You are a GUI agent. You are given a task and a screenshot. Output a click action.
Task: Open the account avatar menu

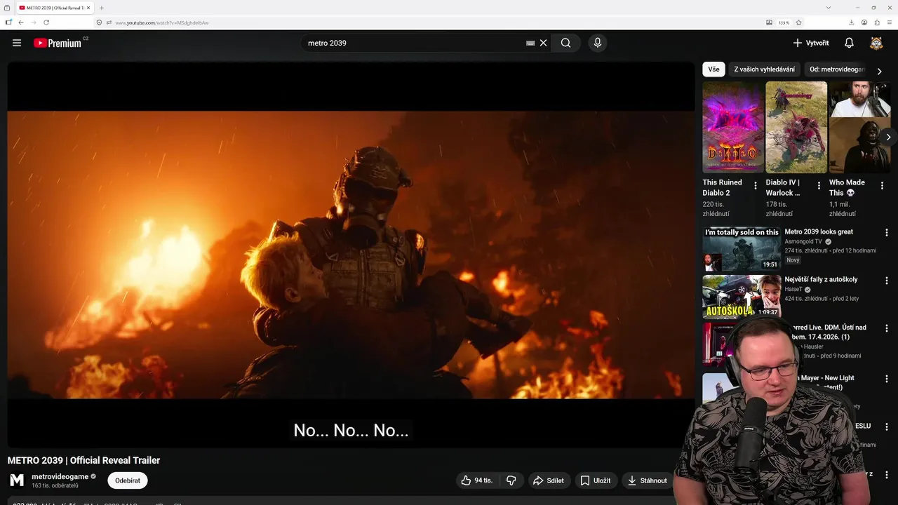pyautogui.click(x=876, y=43)
